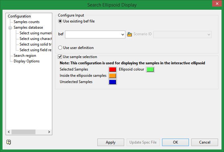The height and width of the screenshot is (152, 224).
Task: Change the green Ellipsoid colour swatch
Action: pyautogui.click(x=150, y=70)
